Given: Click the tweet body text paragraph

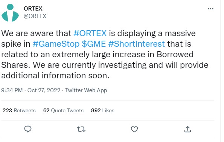Looking at the screenshot, I should [105, 54].
